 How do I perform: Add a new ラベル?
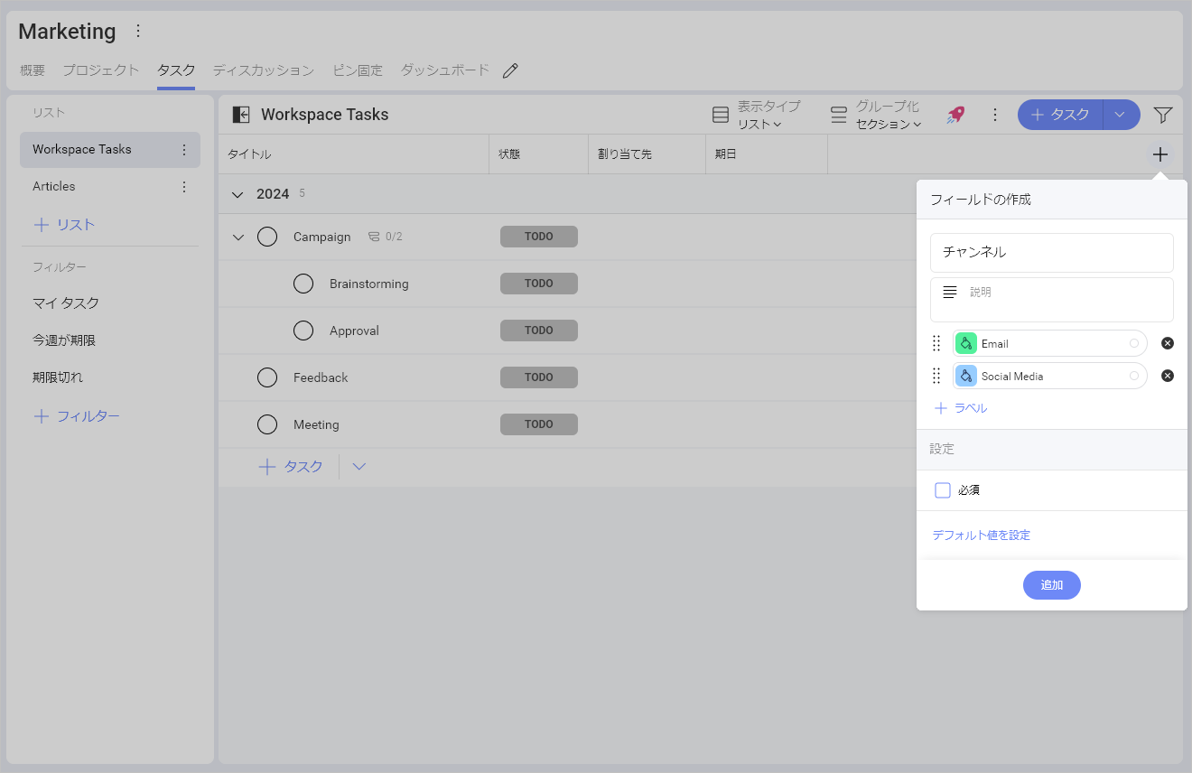click(x=961, y=408)
